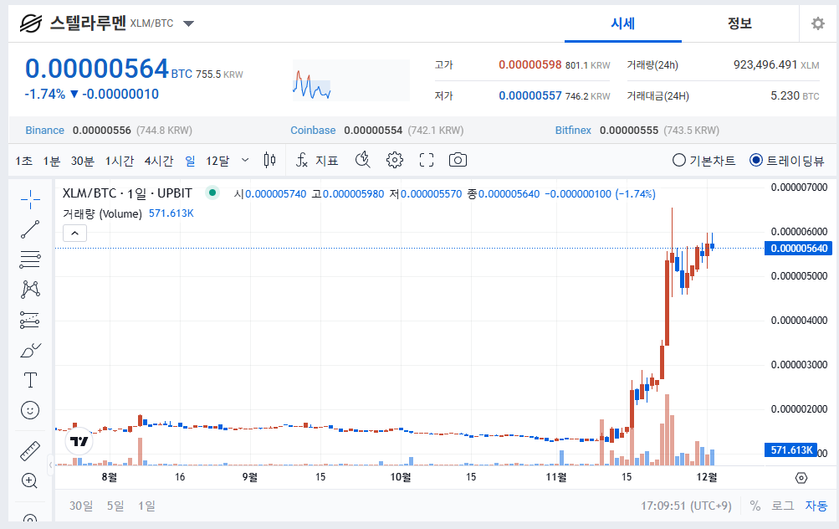Select the 1초 interval

click(x=23, y=161)
